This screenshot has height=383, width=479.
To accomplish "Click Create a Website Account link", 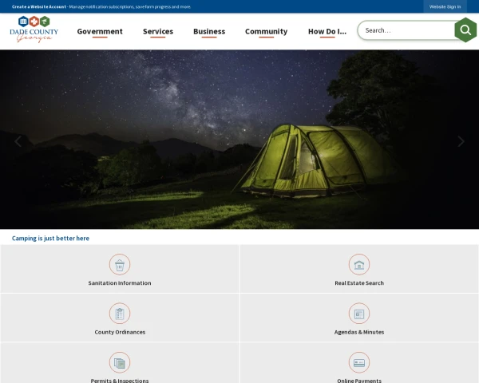I will click(39, 6).
